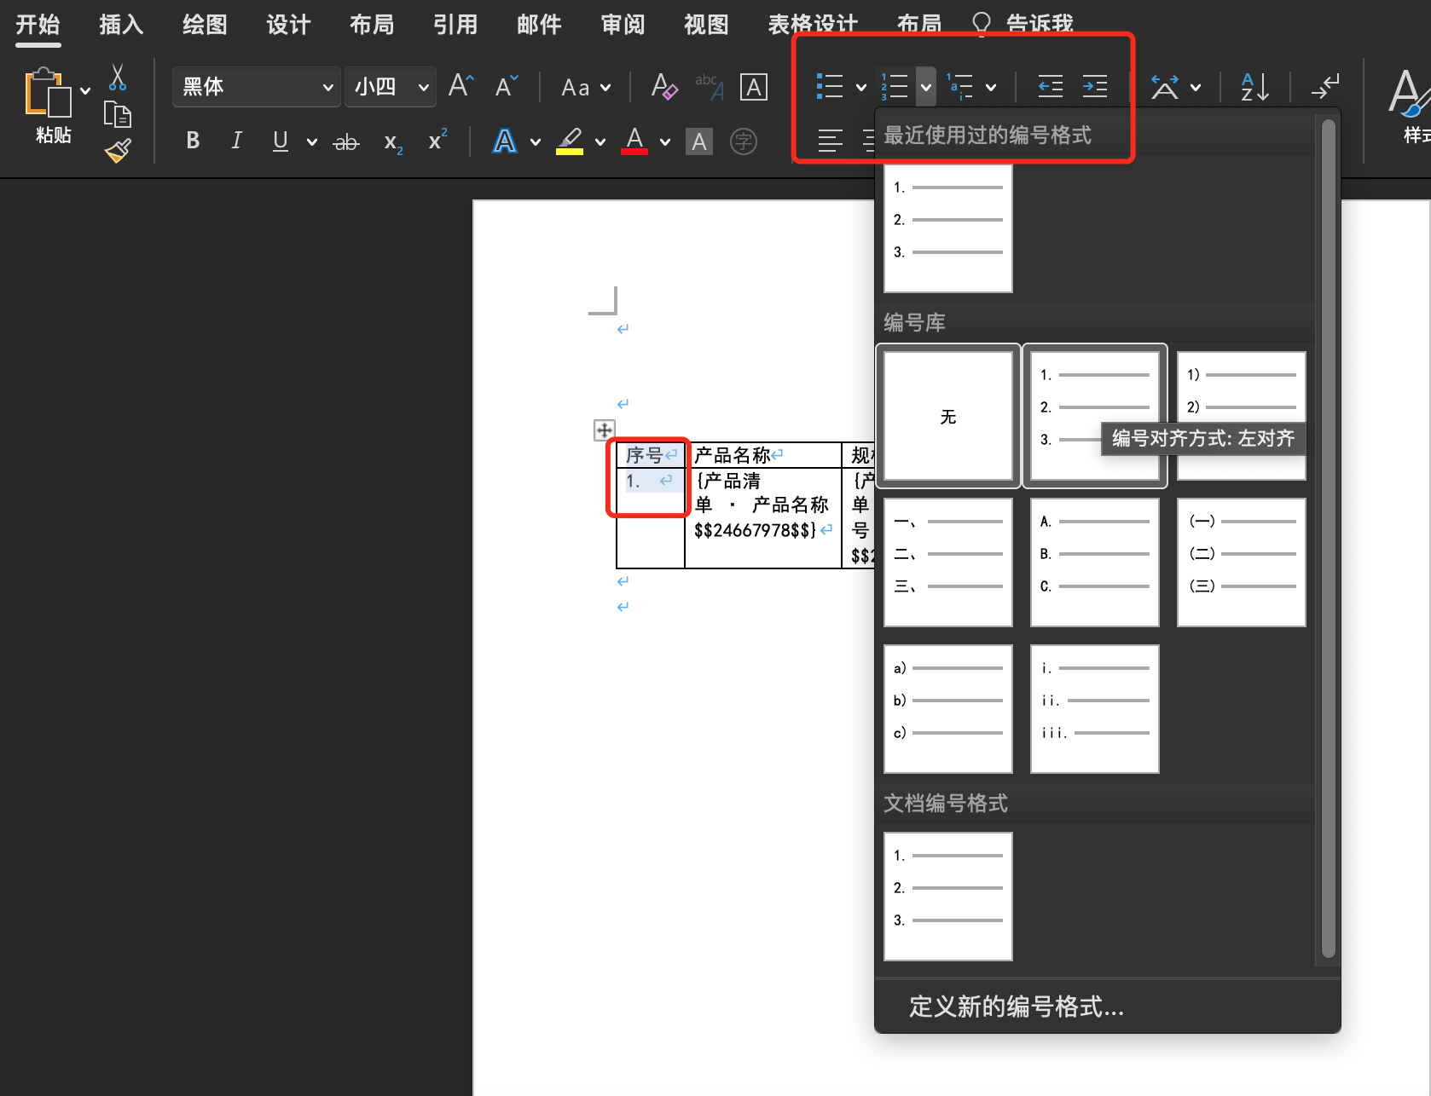1431x1096 pixels.
Task: Toggle subscript formatting
Action: click(x=392, y=142)
